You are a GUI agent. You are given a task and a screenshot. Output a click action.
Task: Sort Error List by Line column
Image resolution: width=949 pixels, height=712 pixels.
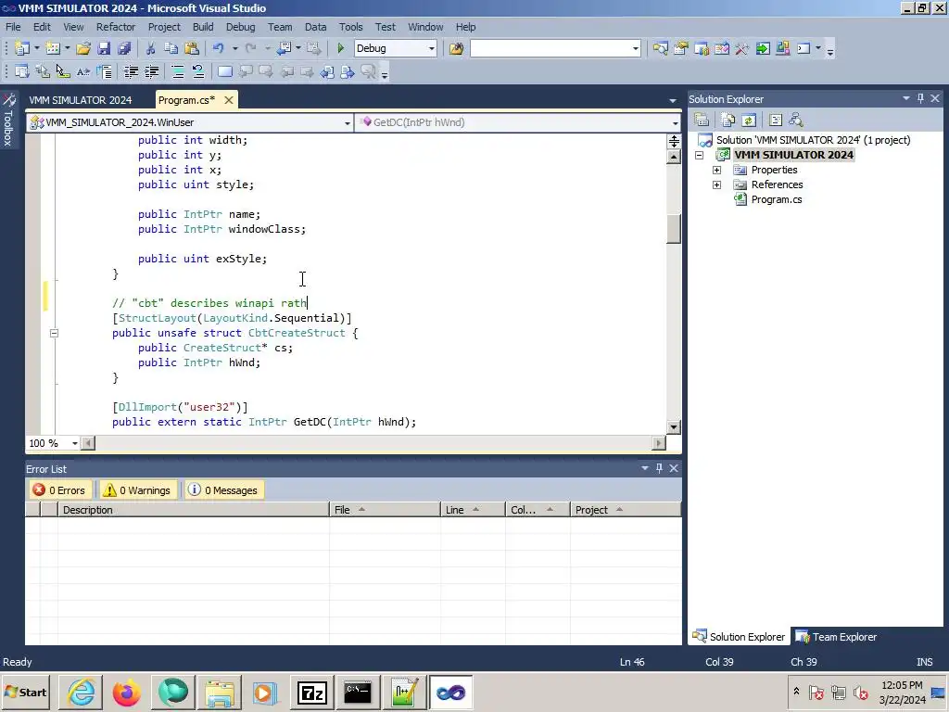coord(473,510)
